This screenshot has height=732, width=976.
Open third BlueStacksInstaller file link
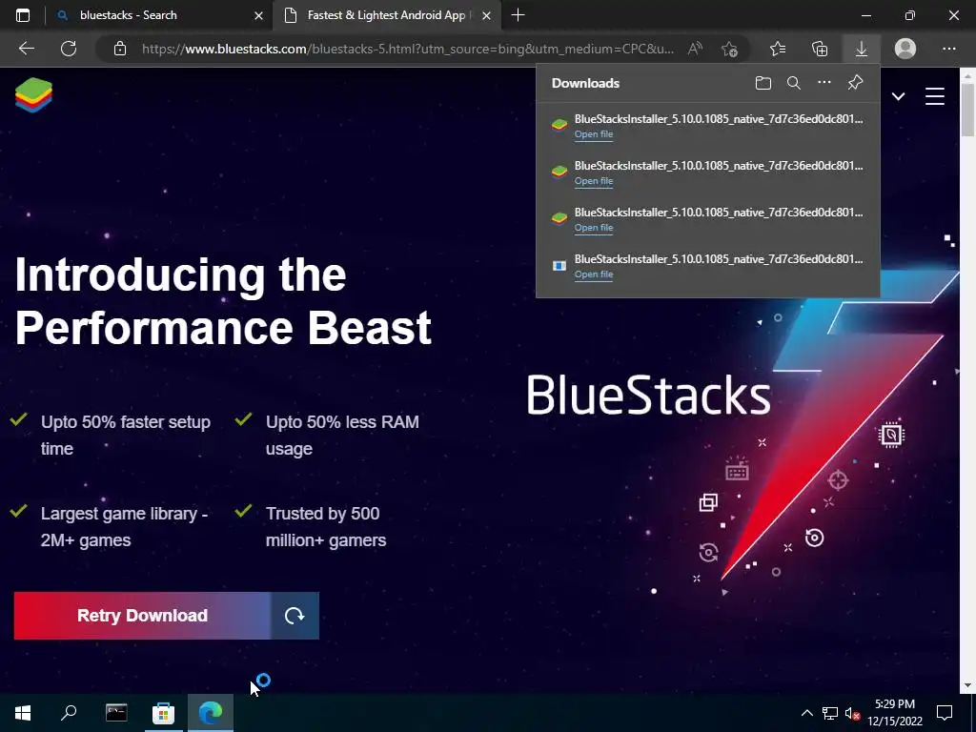(x=594, y=228)
